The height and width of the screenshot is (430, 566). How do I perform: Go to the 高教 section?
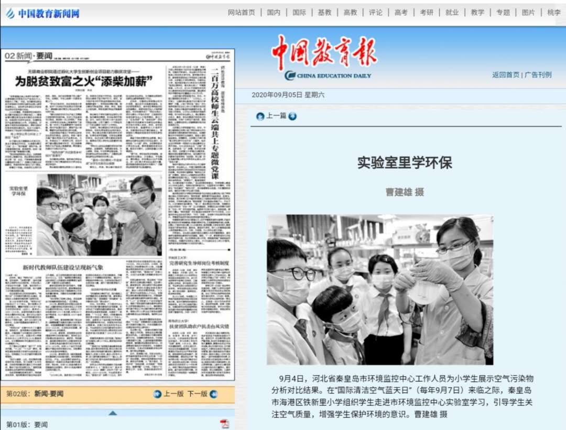pos(350,13)
